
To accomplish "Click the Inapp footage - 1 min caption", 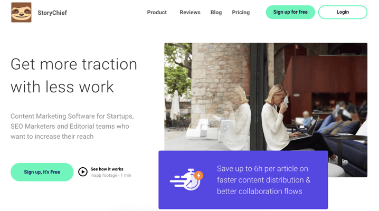I will (111, 175).
